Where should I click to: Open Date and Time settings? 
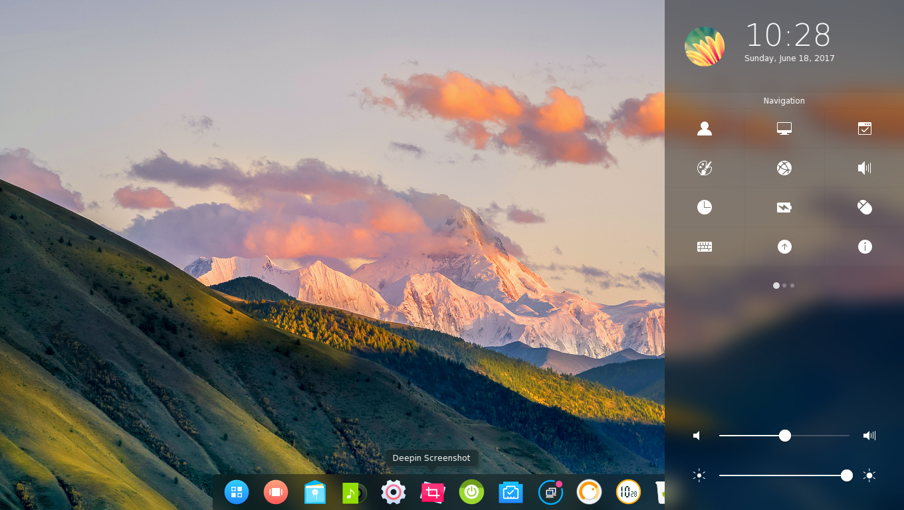pyautogui.click(x=705, y=207)
